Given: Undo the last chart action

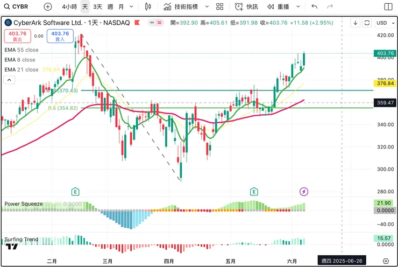Looking at the screenshot, I should 315,6.
